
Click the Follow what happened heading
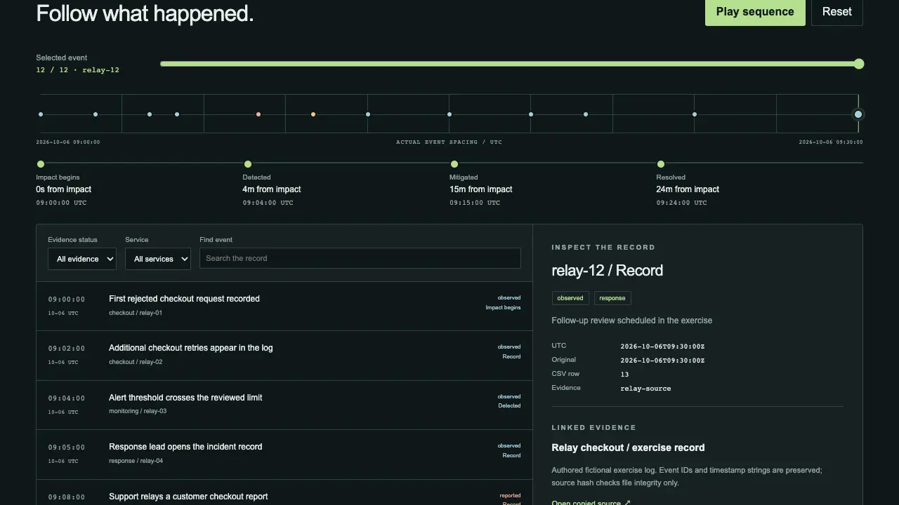145,13
